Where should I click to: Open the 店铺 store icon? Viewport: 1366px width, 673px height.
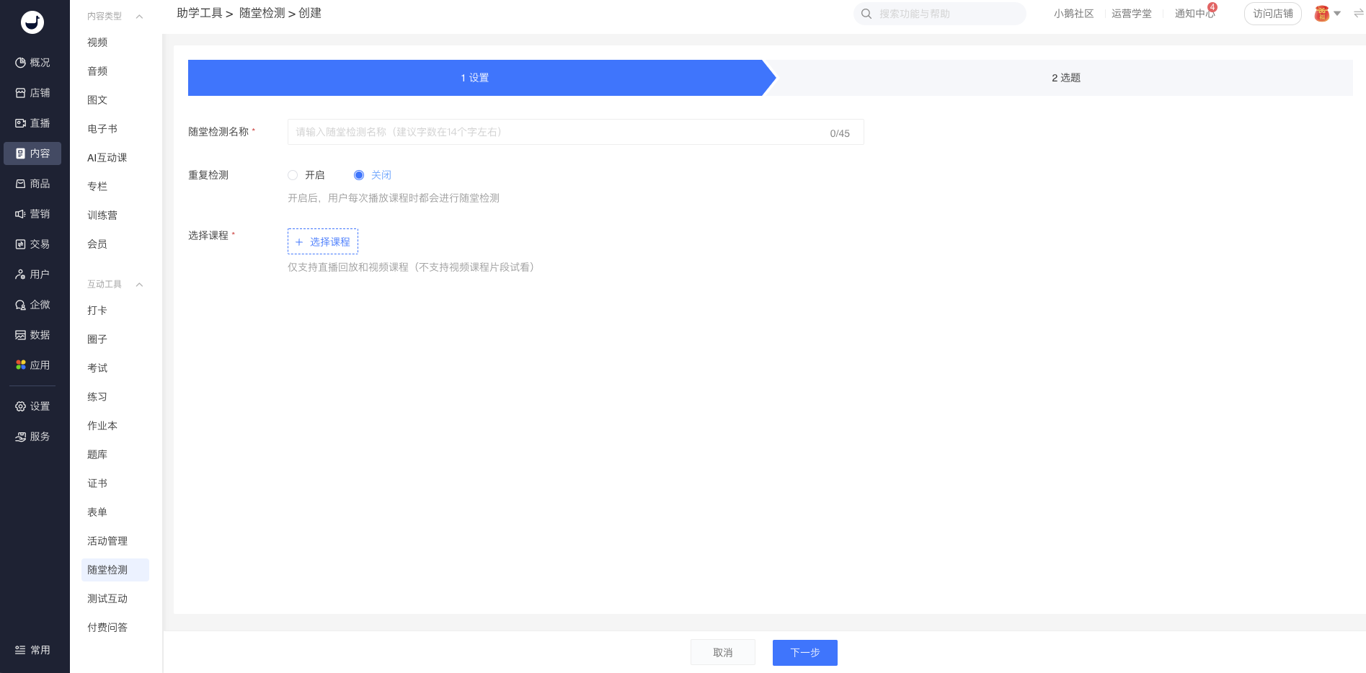tap(20, 93)
